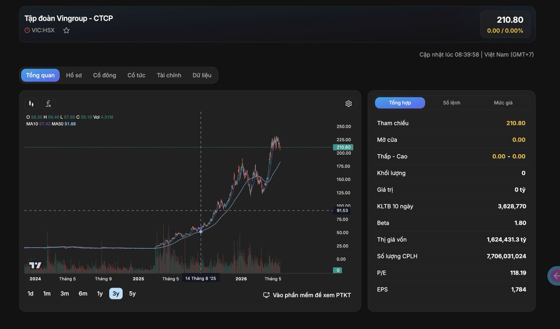Click the Khối lượng row label
Viewport: 560px width, 329px height.
pyautogui.click(x=391, y=173)
